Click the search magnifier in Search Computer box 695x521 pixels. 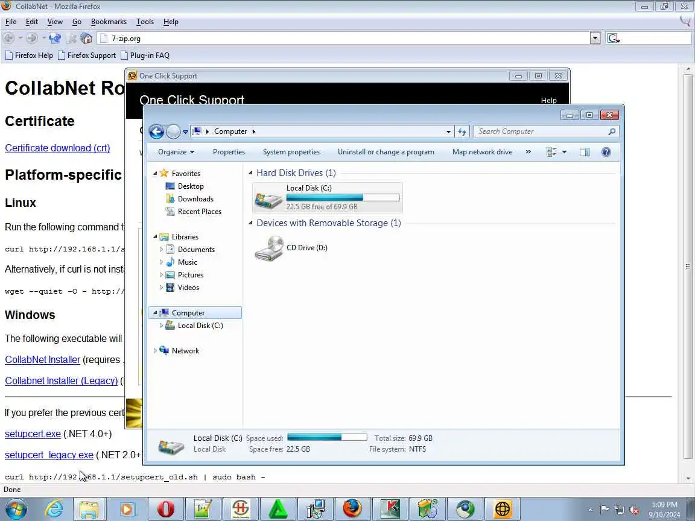[612, 131]
